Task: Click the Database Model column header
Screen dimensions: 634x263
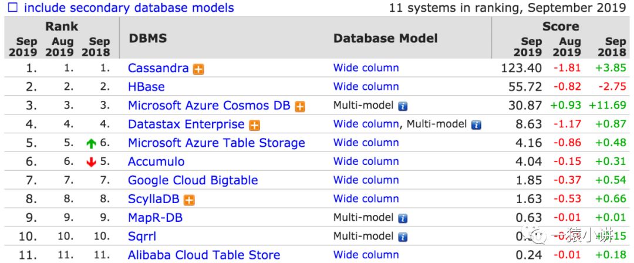Action: coord(385,38)
